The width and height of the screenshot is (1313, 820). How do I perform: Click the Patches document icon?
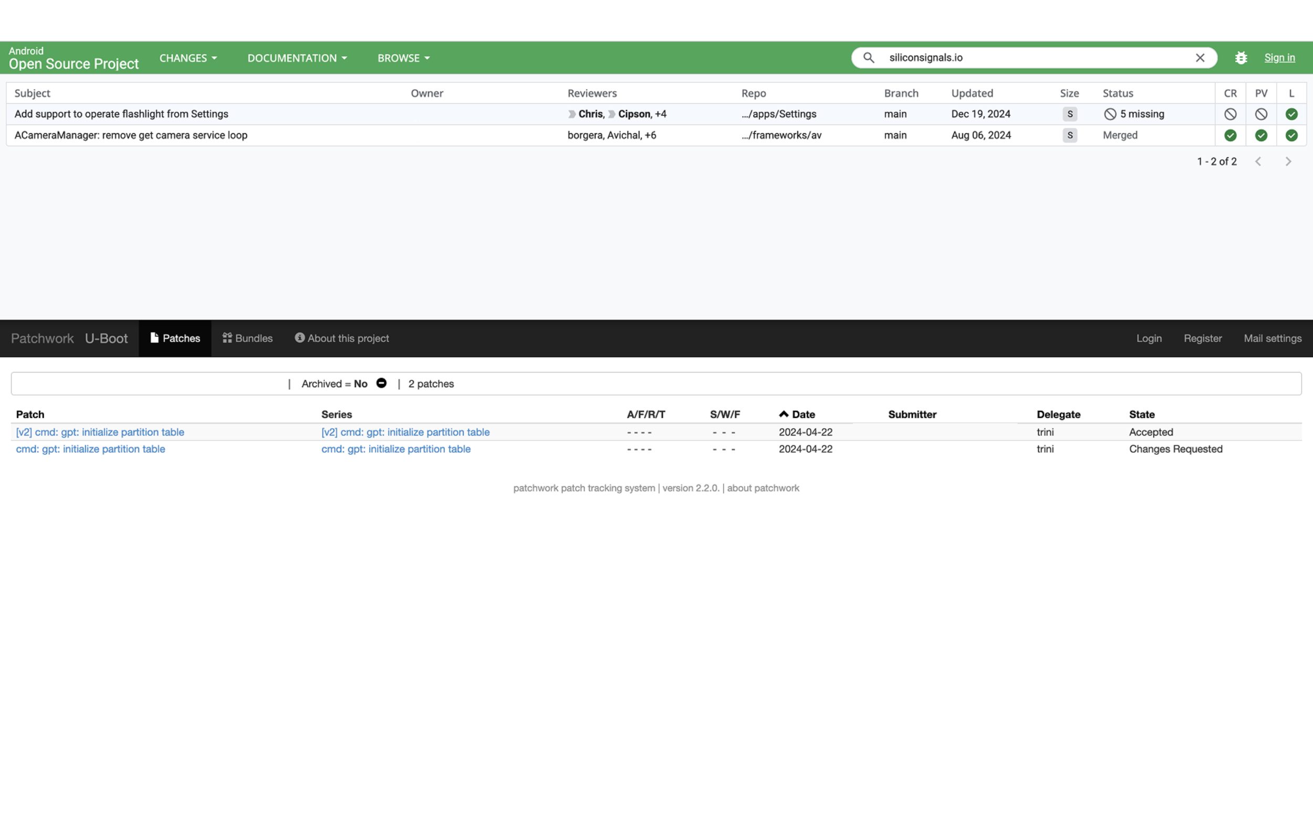tap(154, 338)
